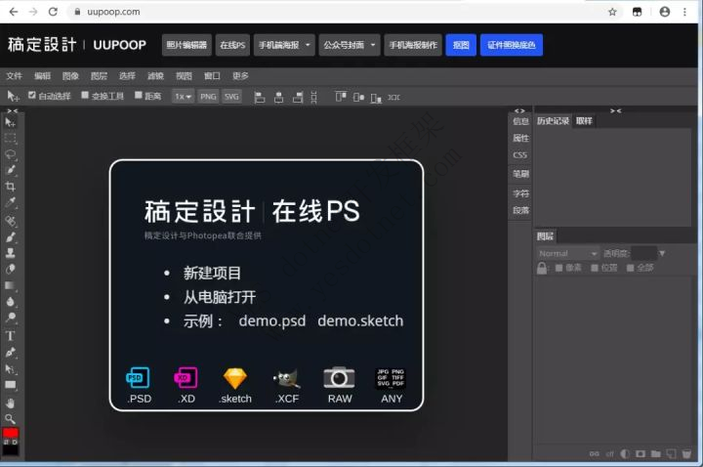Click the 在线PS button

point(232,45)
